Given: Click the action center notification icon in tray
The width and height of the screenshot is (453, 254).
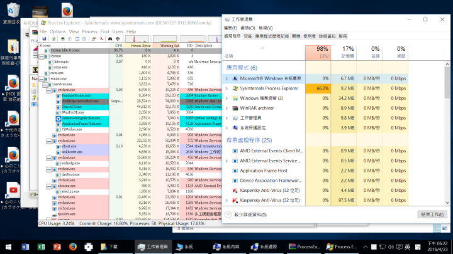Looking at the screenshot, I should point(400,247).
